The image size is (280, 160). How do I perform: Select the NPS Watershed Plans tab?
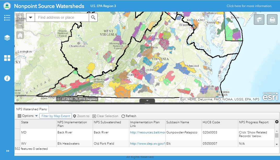pos(31,109)
